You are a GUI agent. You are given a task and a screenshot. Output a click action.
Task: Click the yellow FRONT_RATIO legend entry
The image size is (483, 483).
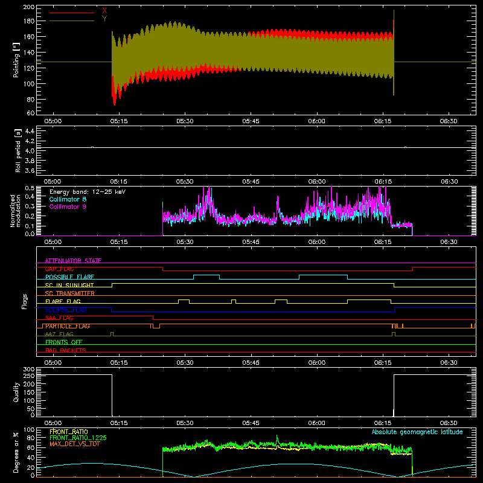tap(69, 432)
